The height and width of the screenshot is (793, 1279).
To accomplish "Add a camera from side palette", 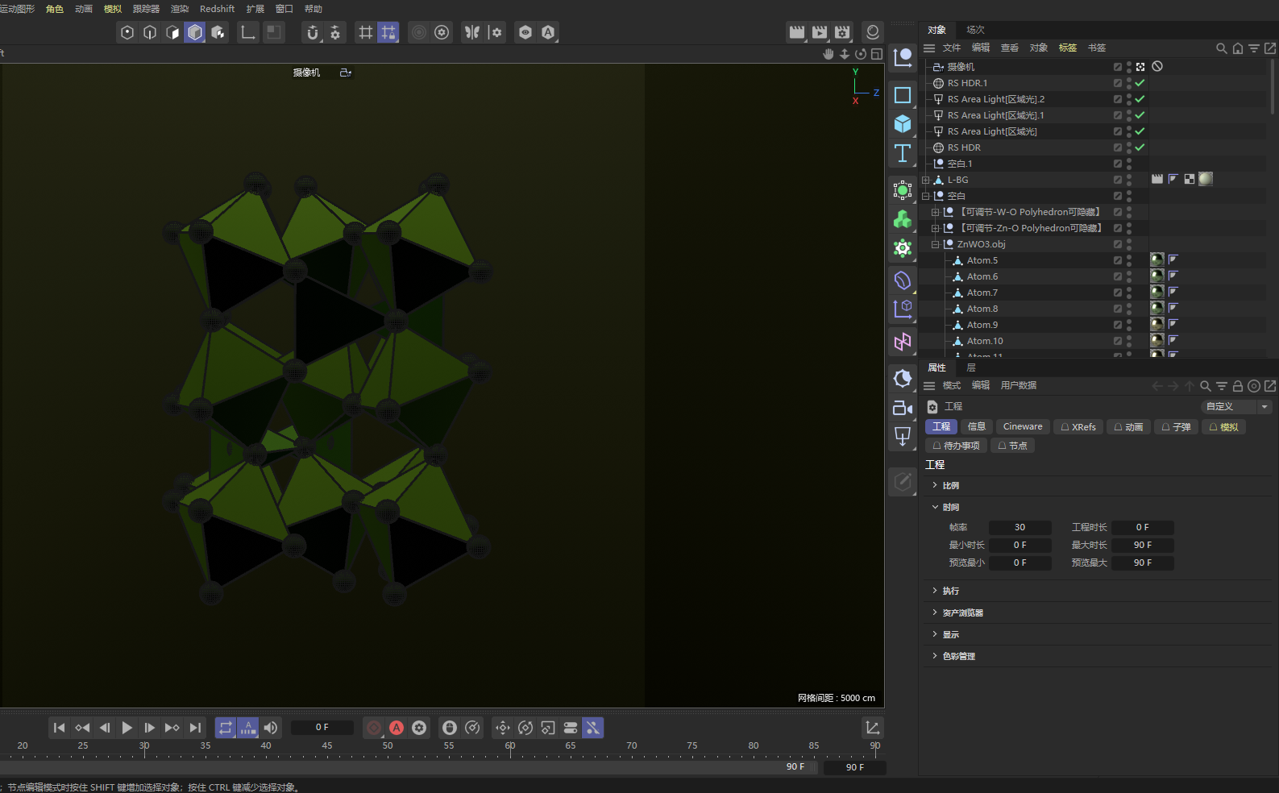I will point(903,408).
